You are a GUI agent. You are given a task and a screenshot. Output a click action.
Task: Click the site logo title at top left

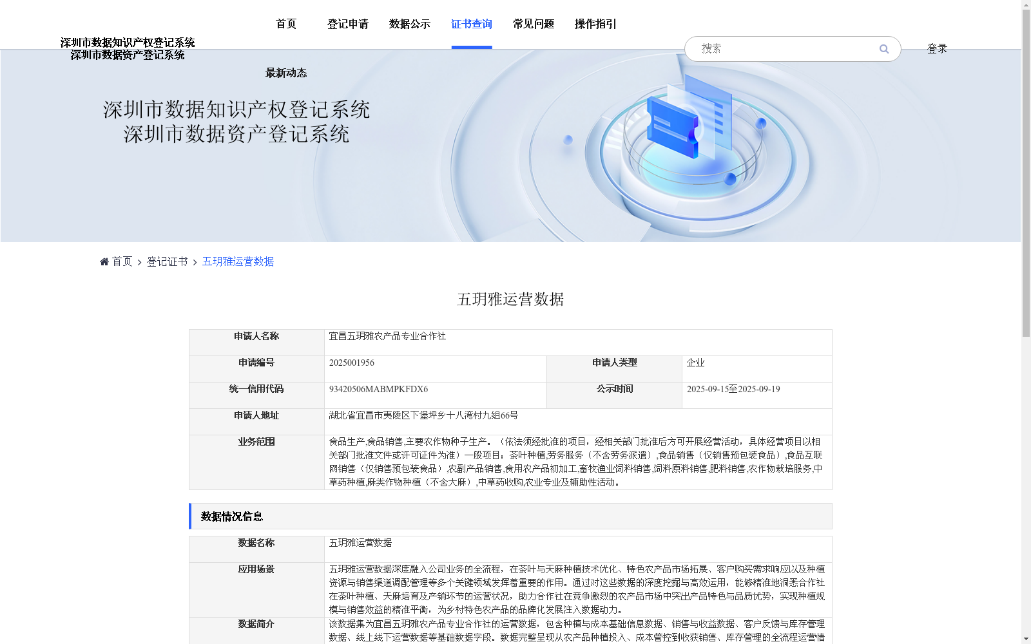click(x=128, y=49)
